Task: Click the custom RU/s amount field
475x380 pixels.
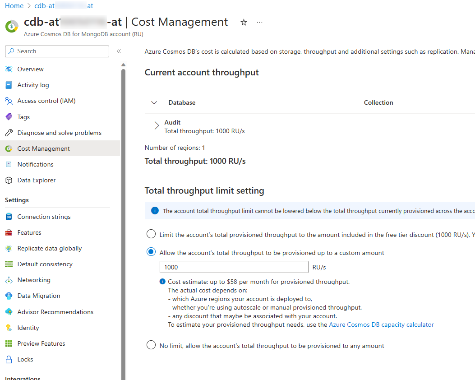Action: click(234, 267)
